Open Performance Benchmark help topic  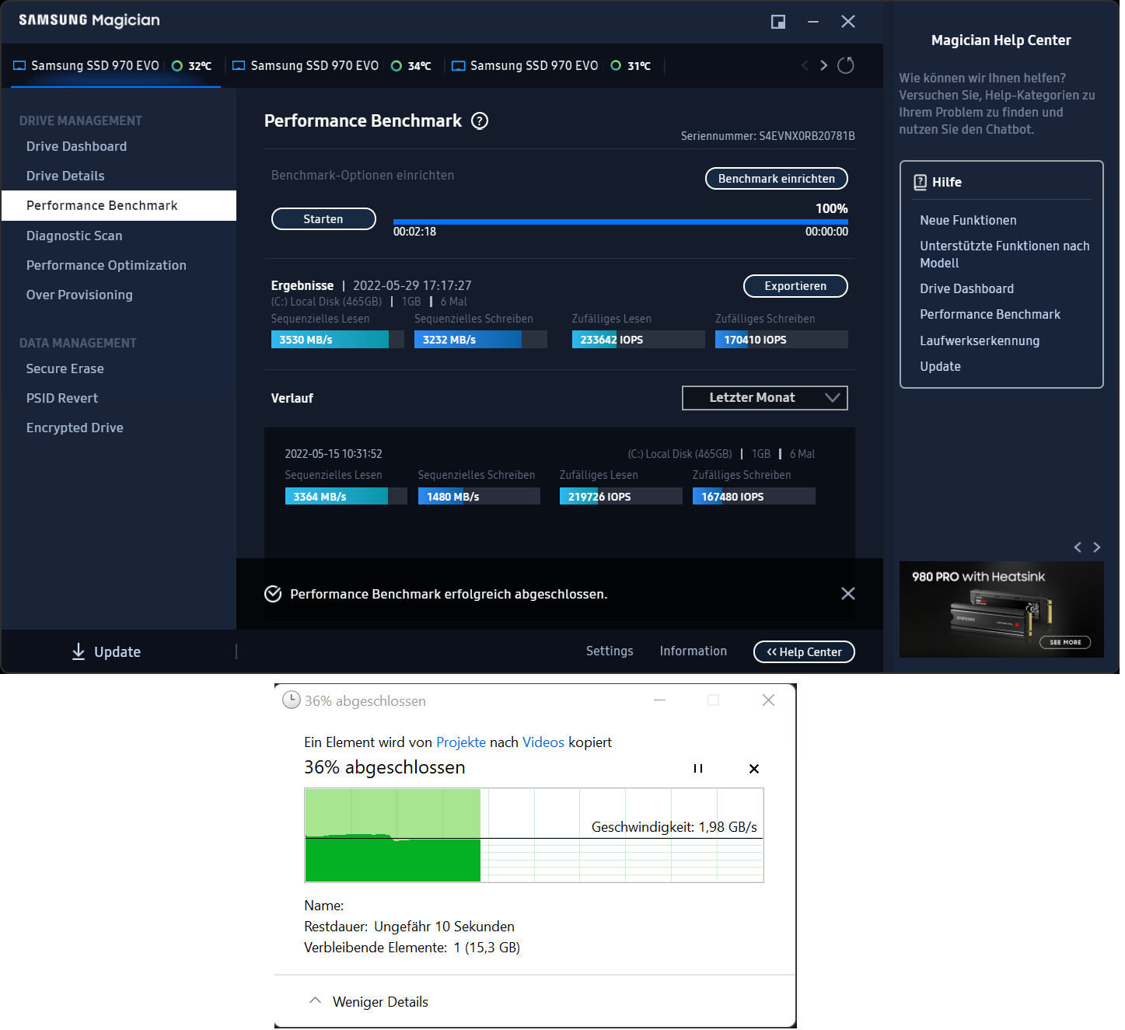pyautogui.click(x=990, y=314)
